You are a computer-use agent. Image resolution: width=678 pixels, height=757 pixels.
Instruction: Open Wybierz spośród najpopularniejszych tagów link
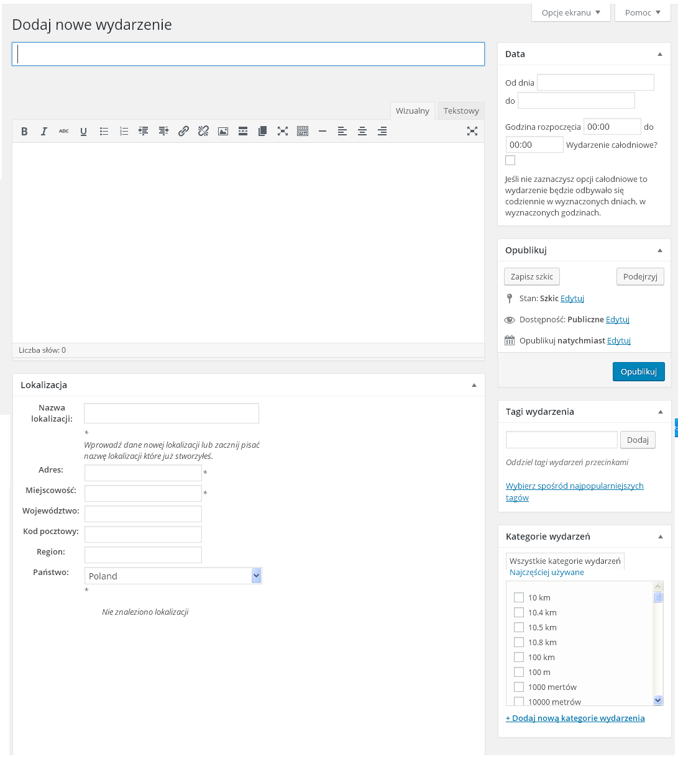coord(575,492)
